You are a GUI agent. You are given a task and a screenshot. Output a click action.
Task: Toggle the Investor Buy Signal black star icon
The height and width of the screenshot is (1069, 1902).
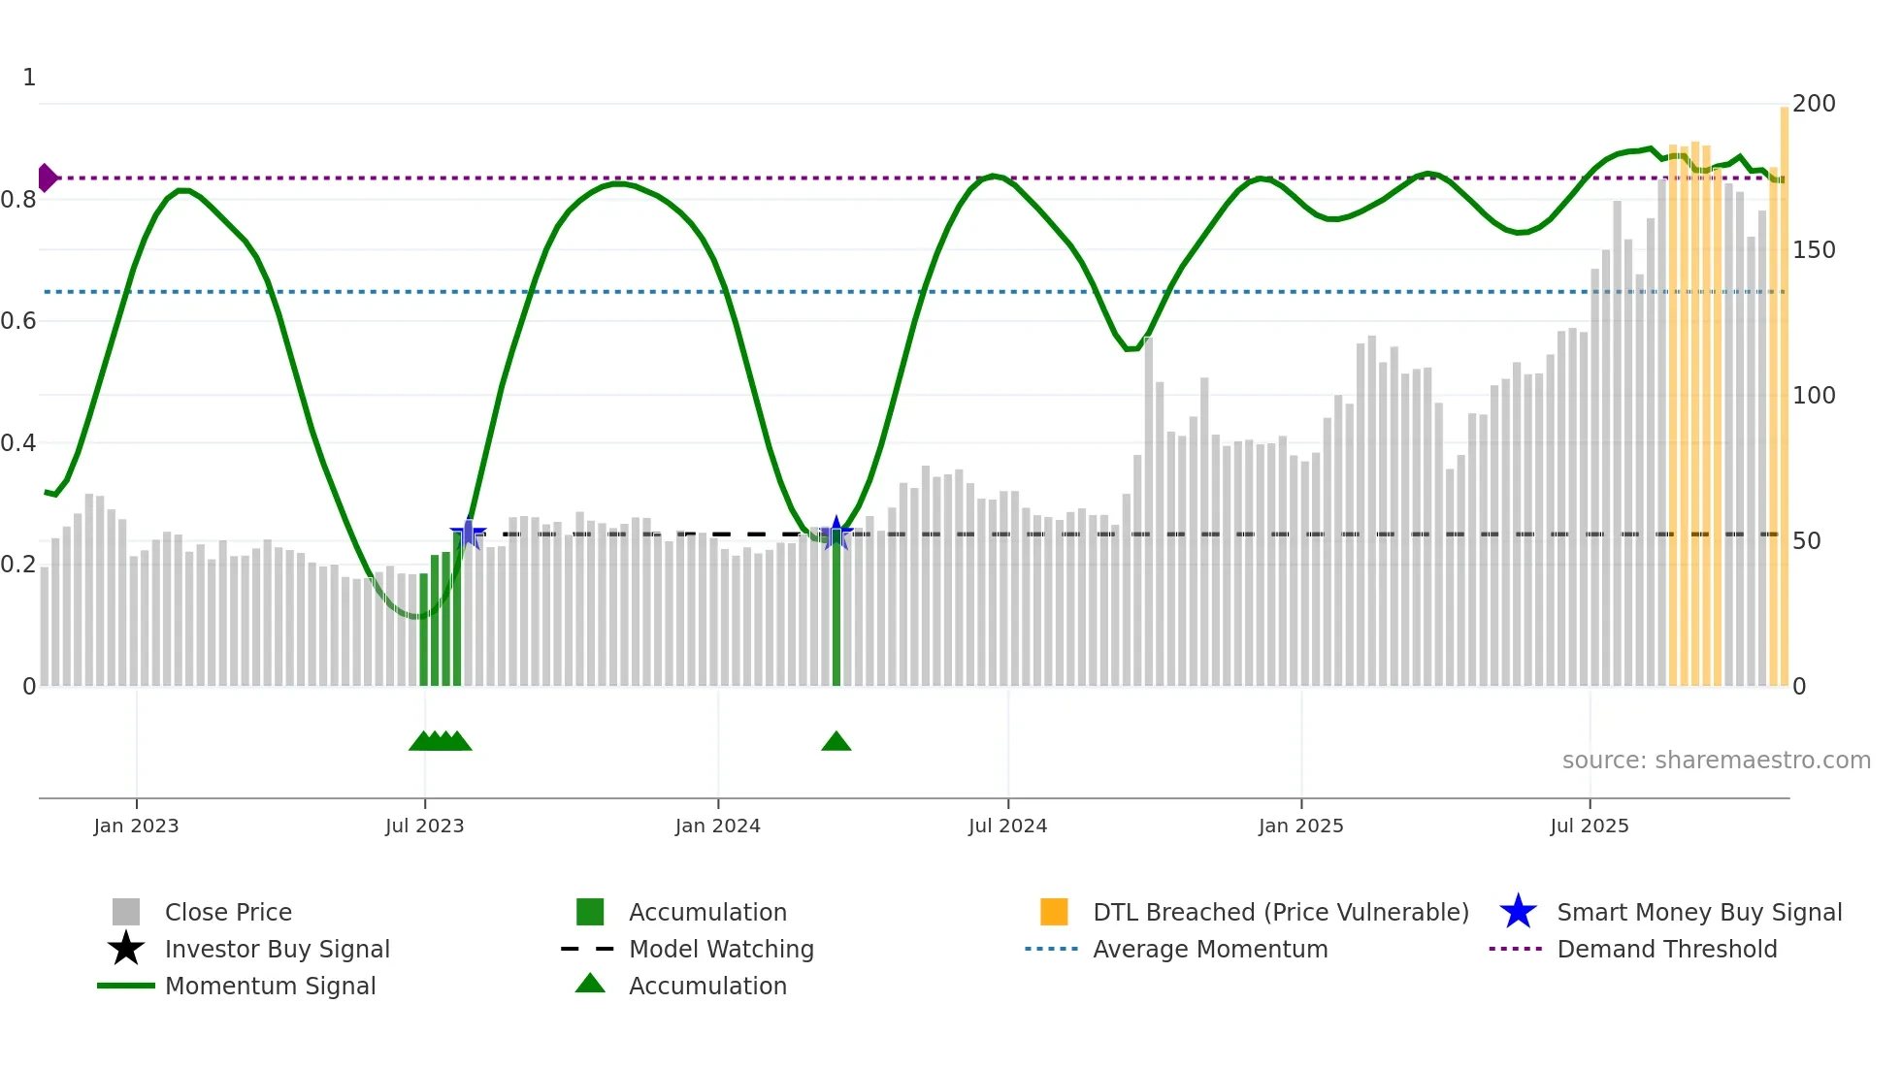click(x=126, y=949)
